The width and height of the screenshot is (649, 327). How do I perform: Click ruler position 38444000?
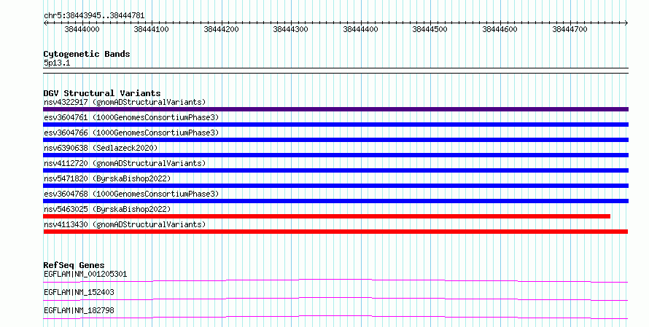coord(82,29)
